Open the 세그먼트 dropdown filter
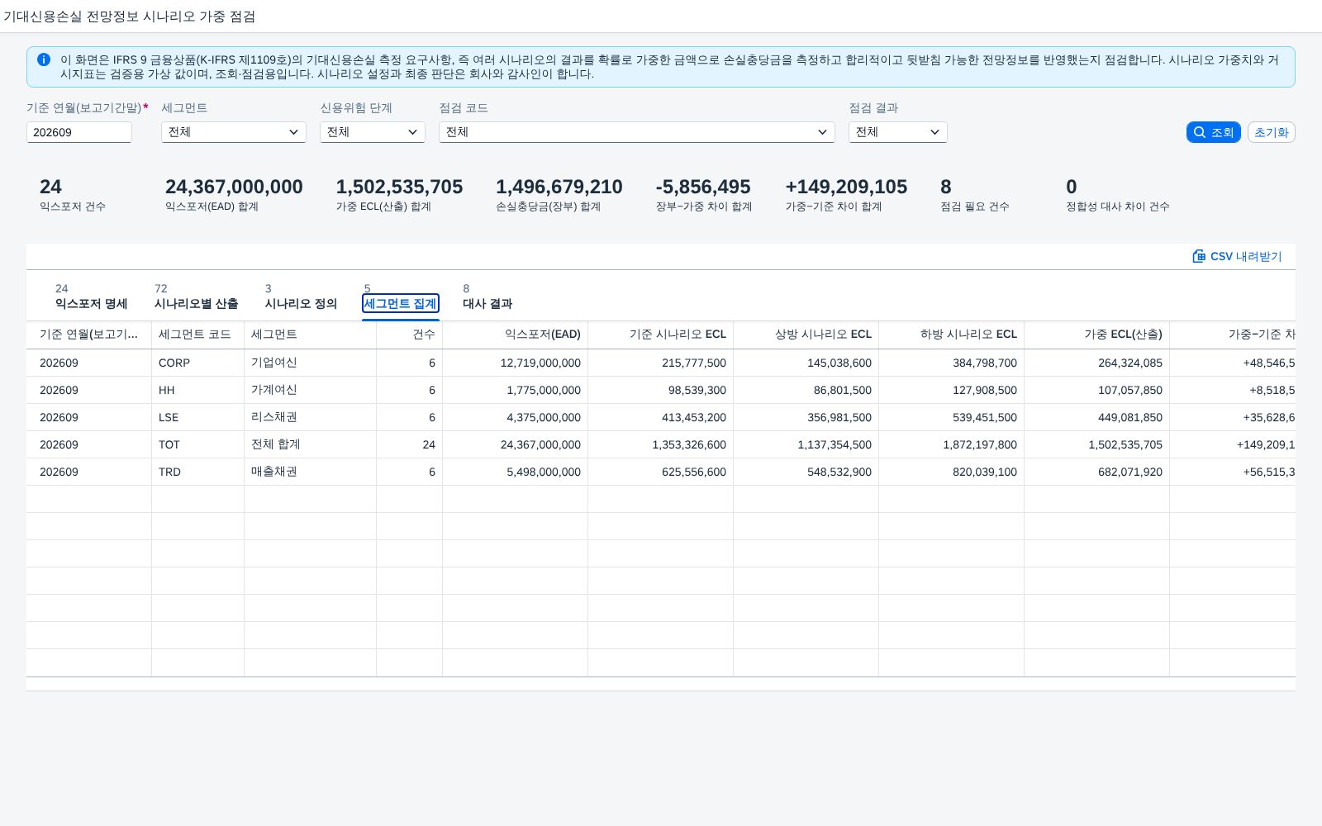The image size is (1322, 826). click(234, 132)
